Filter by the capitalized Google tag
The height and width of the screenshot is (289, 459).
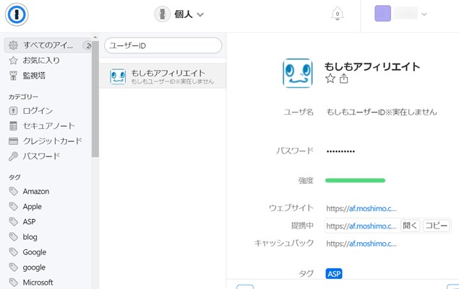pyautogui.click(x=35, y=252)
